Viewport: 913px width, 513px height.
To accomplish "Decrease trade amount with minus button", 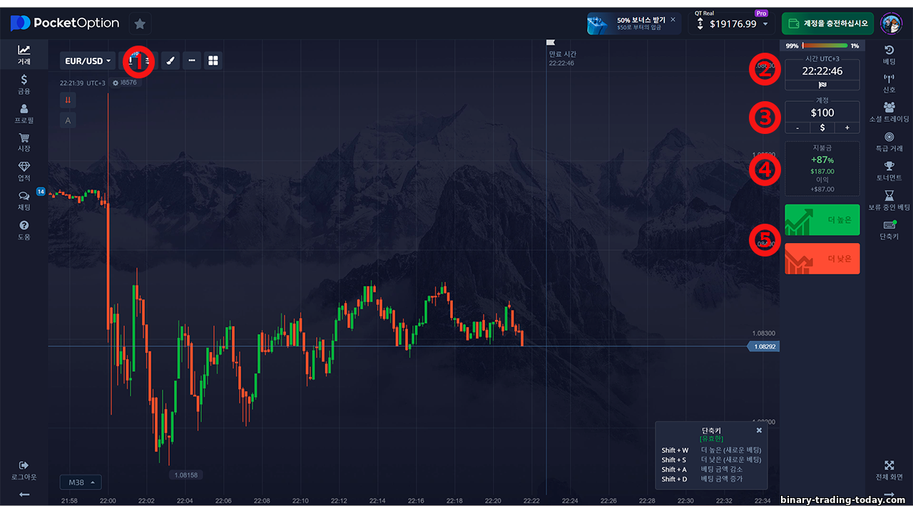I will tap(797, 128).
